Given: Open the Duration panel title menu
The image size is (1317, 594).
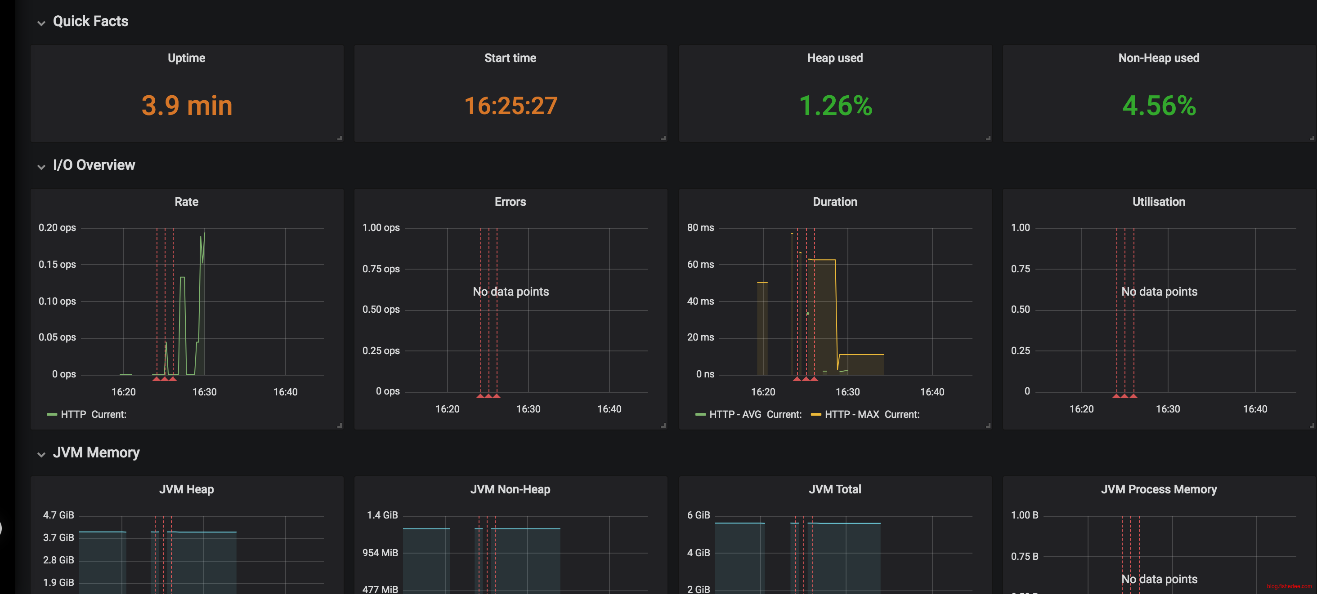Looking at the screenshot, I should [834, 202].
